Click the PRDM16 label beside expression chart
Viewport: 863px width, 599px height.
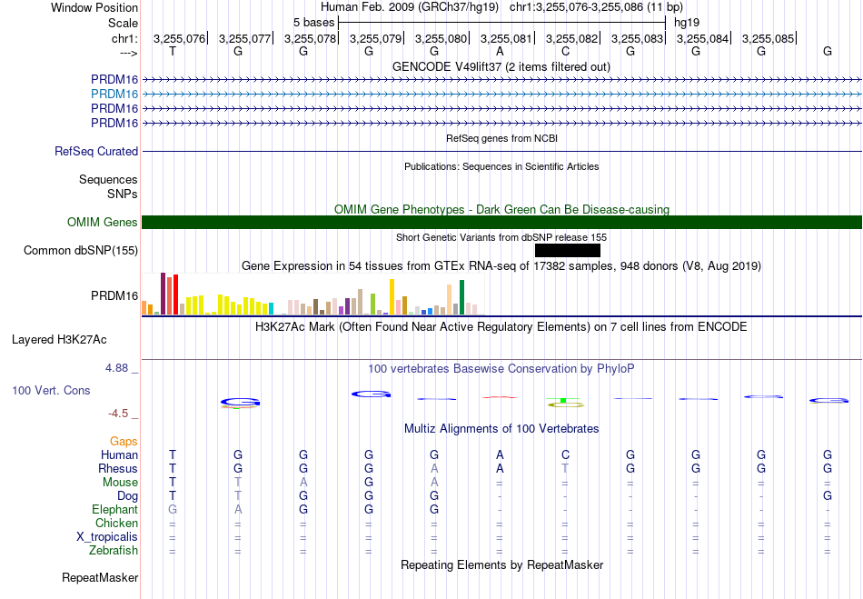(114, 296)
